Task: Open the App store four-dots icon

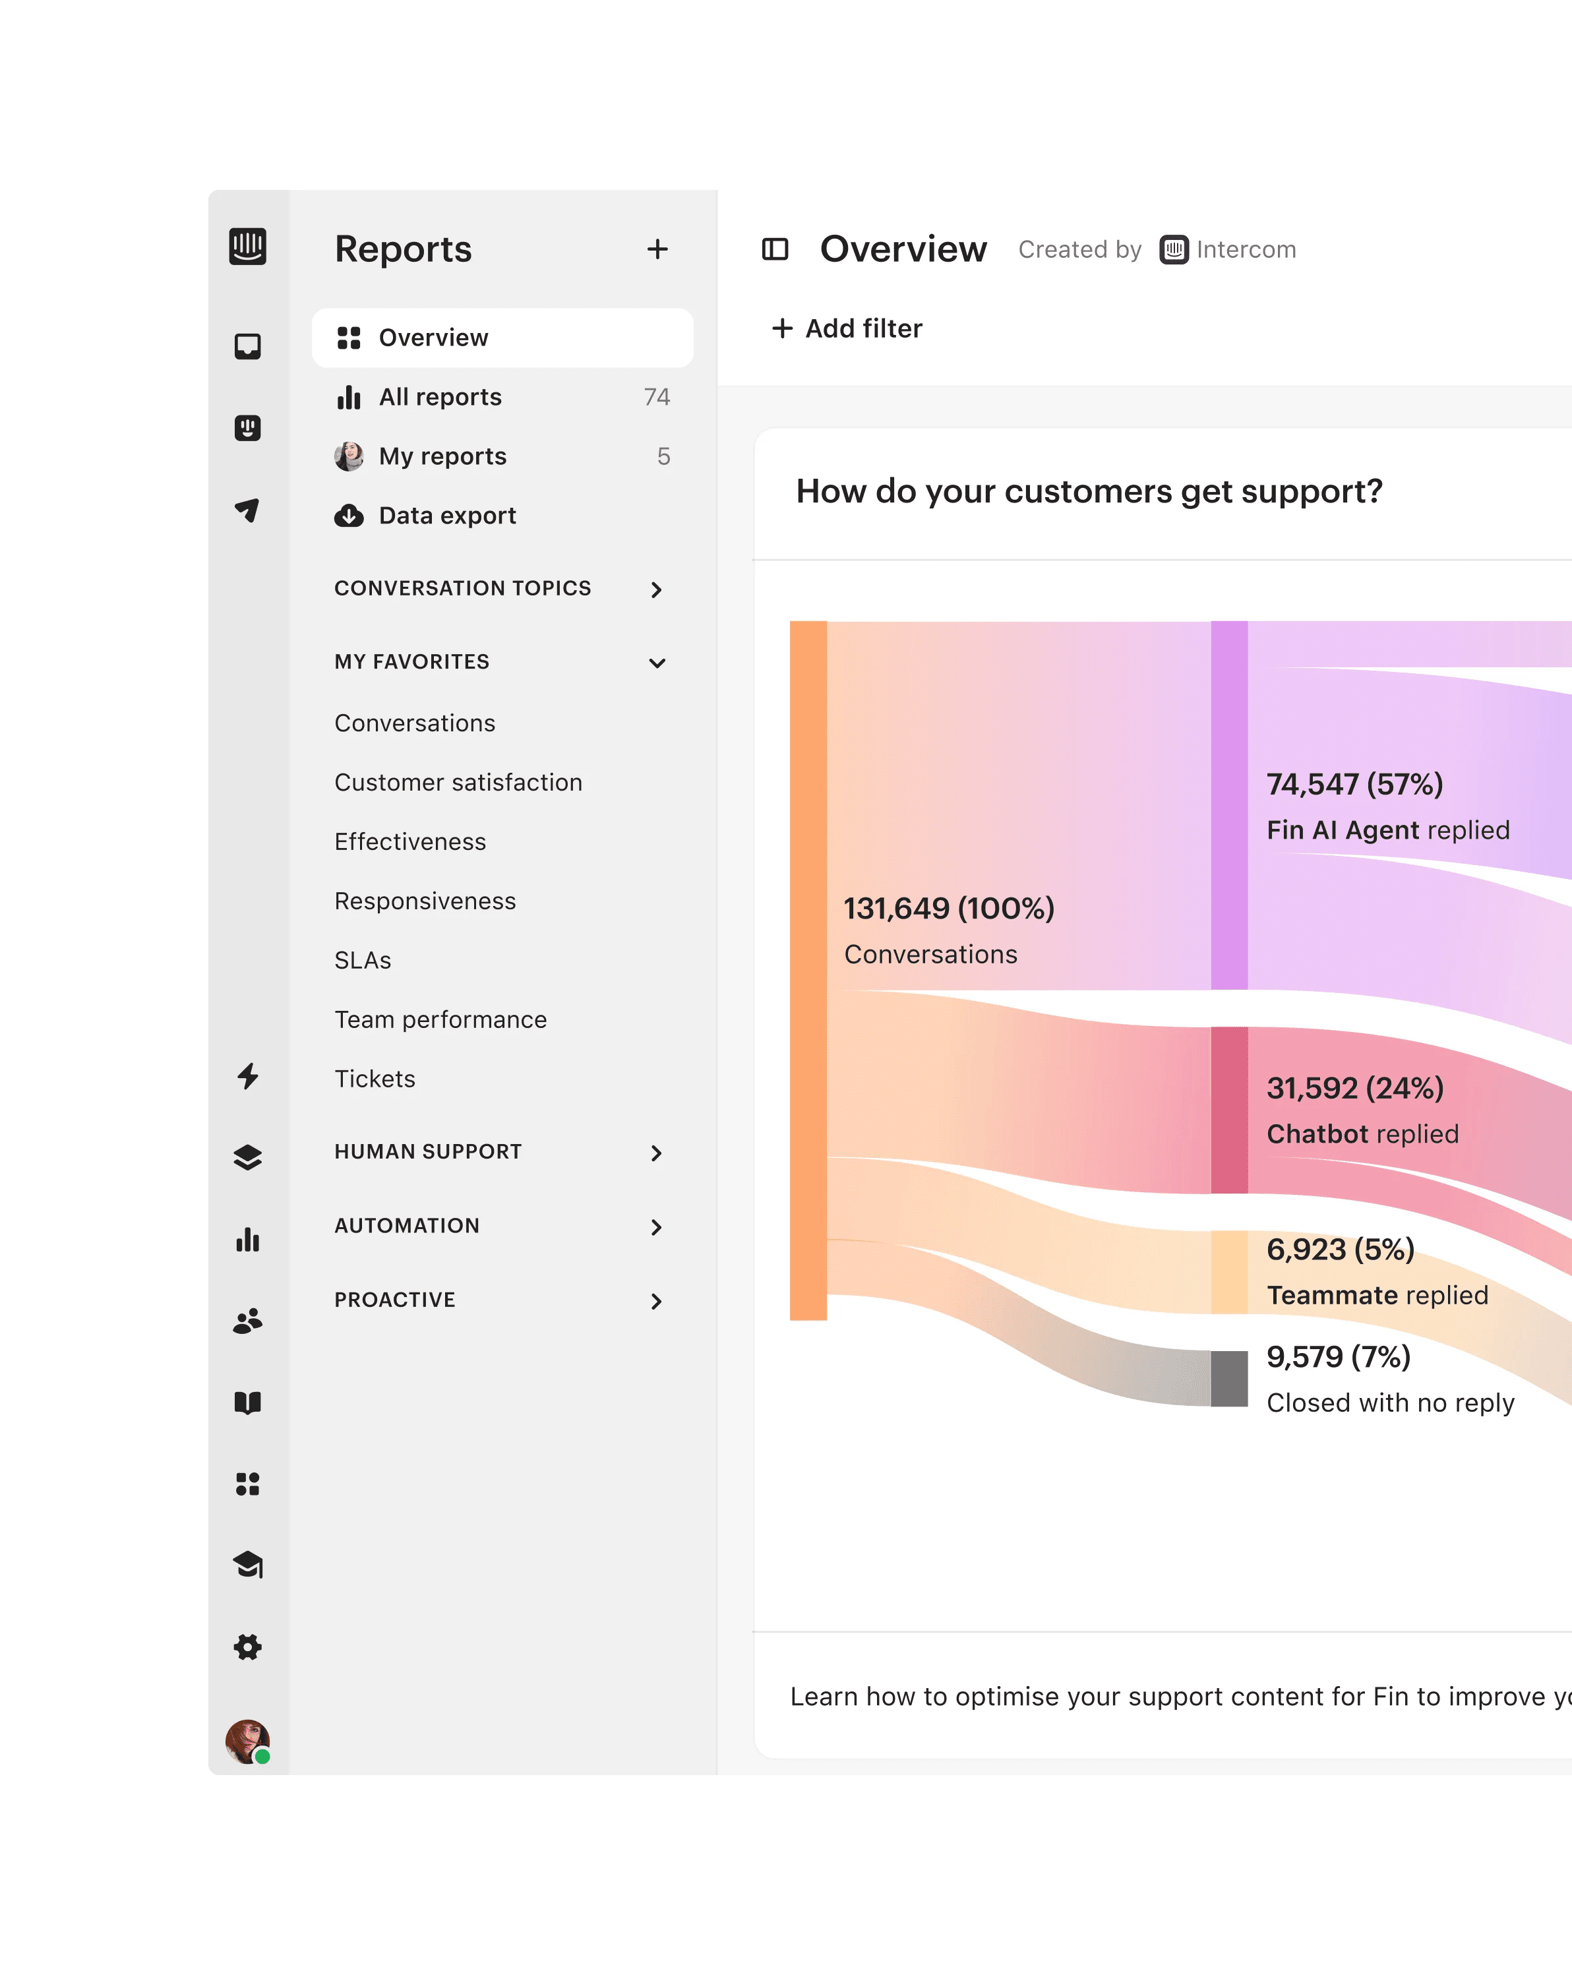Action: [x=247, y=1484]
